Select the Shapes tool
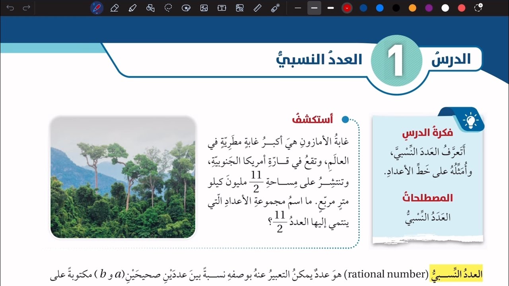The image size is (509, 286). pyautogui.click(x=150, y=8)
